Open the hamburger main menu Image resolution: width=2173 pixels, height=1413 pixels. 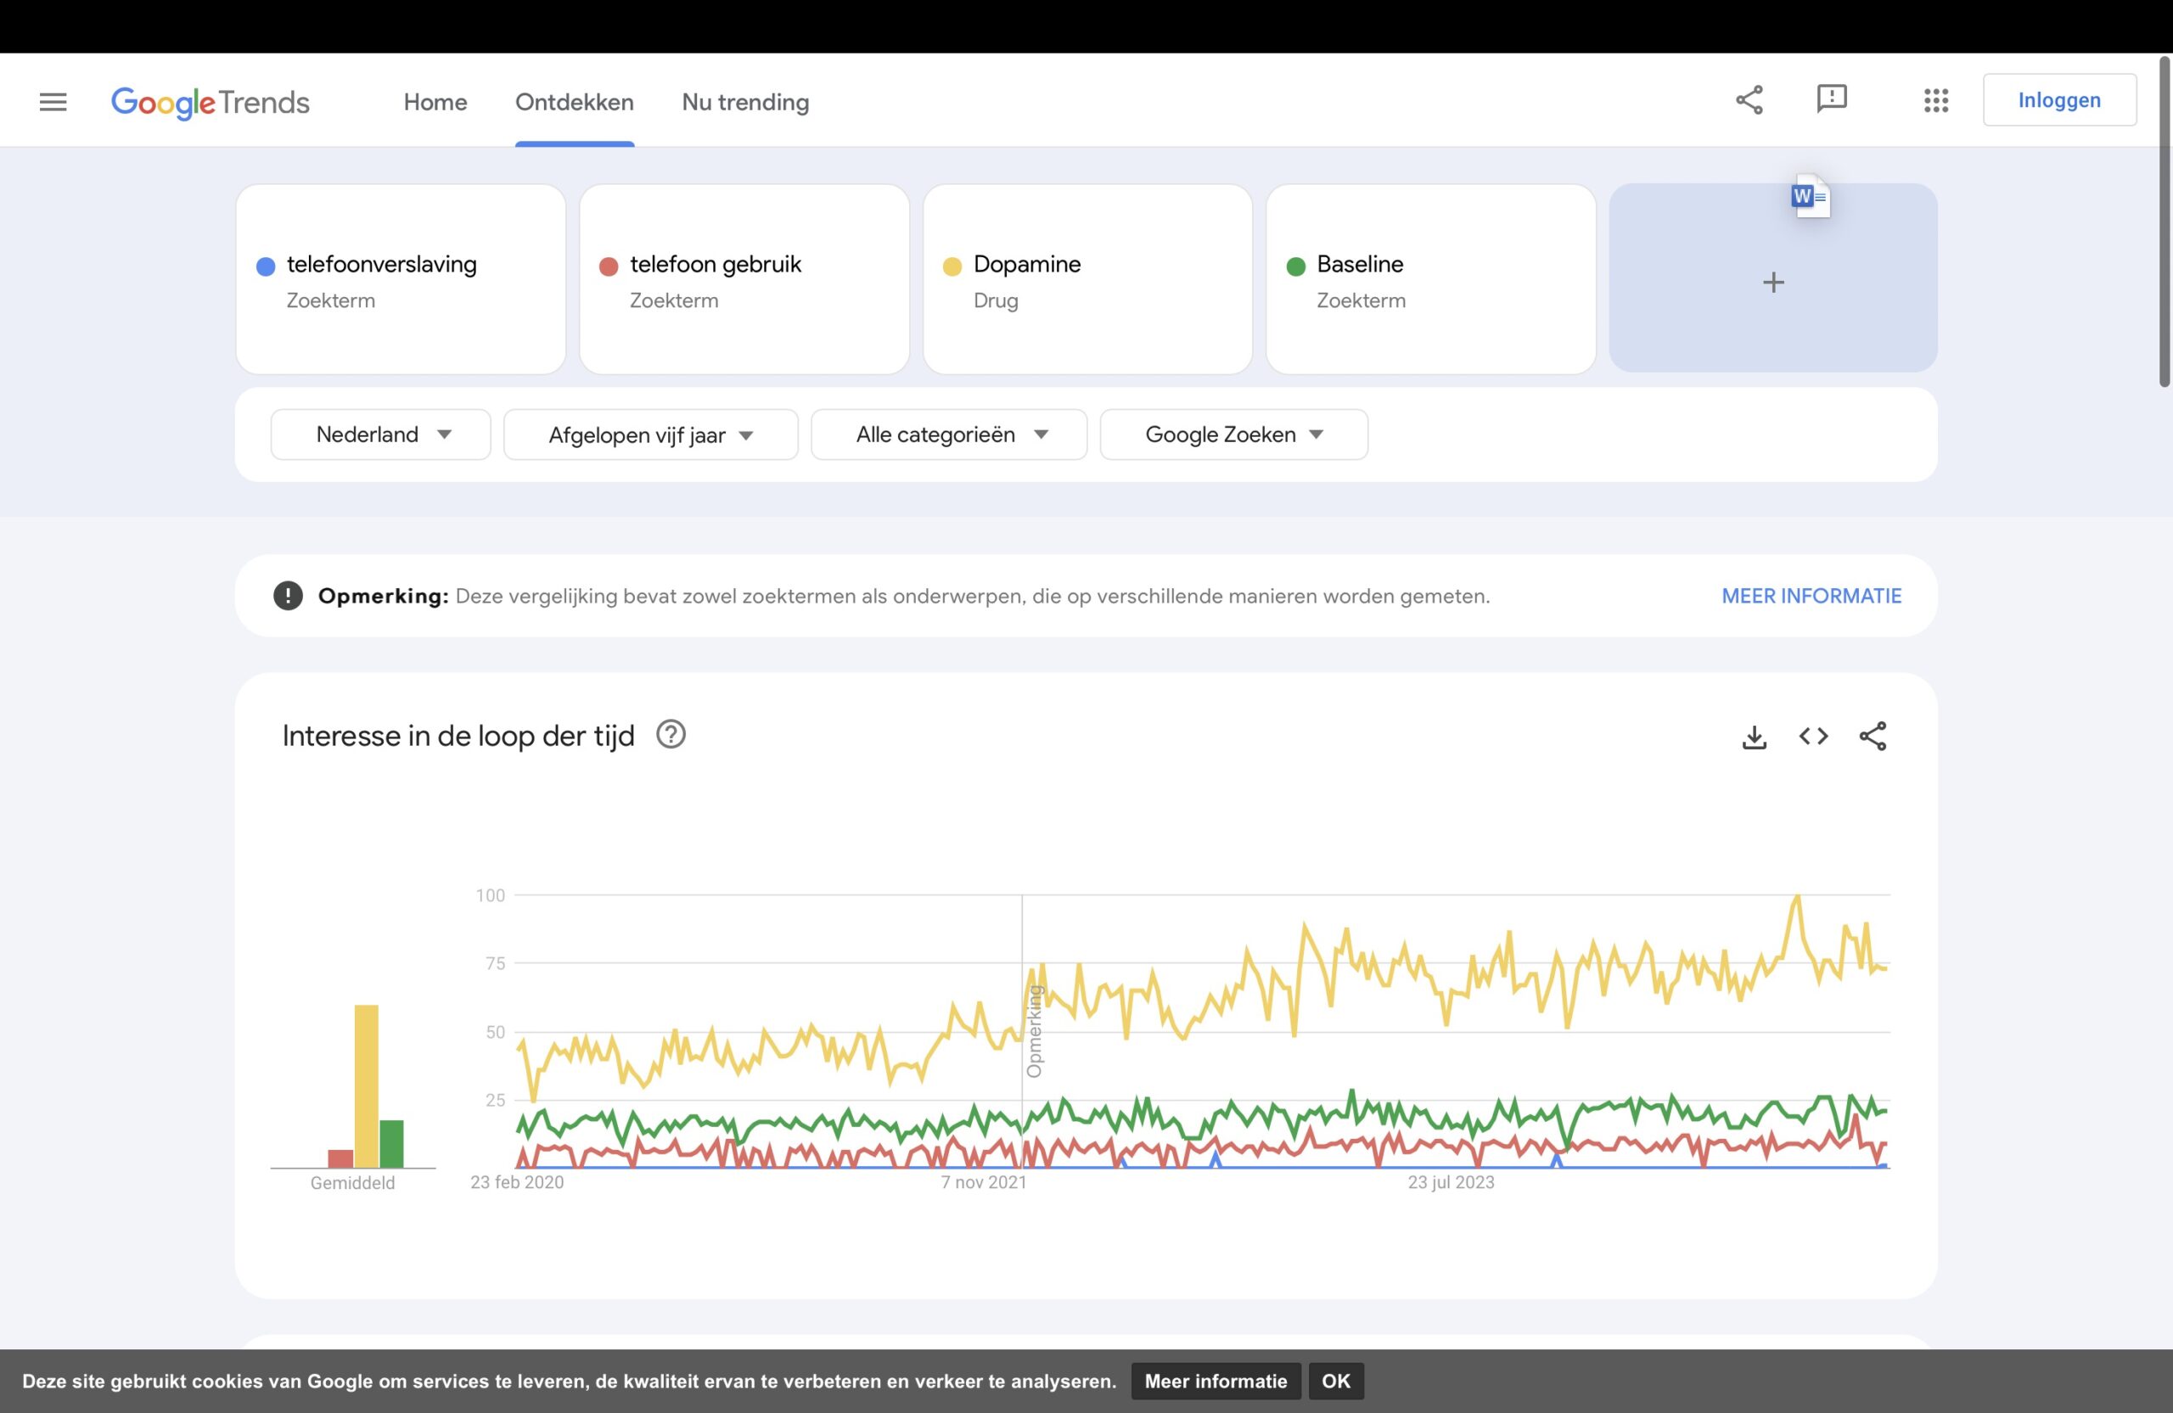point(53,101)
